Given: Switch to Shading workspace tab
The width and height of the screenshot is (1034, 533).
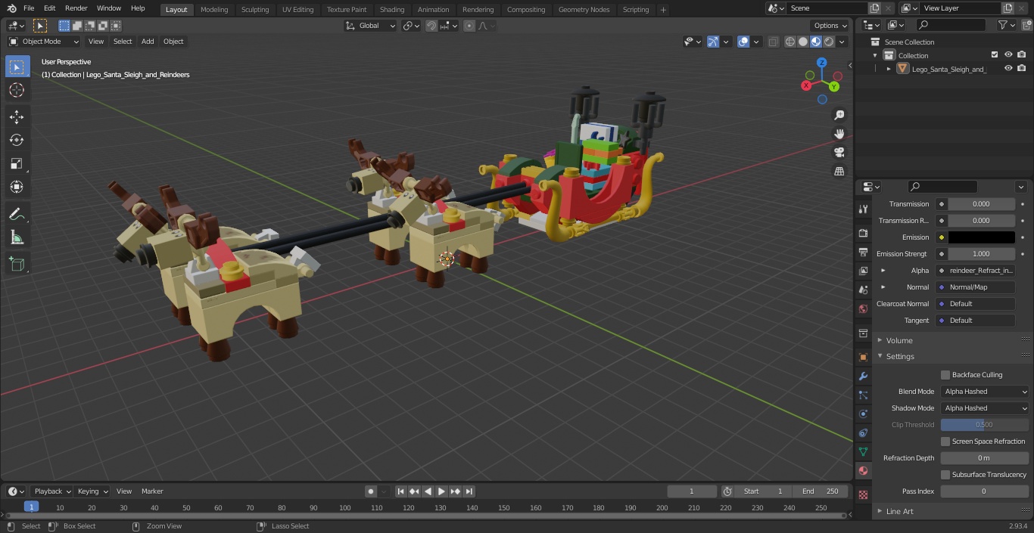Looking at the screenshot, I should click(392, 10).
